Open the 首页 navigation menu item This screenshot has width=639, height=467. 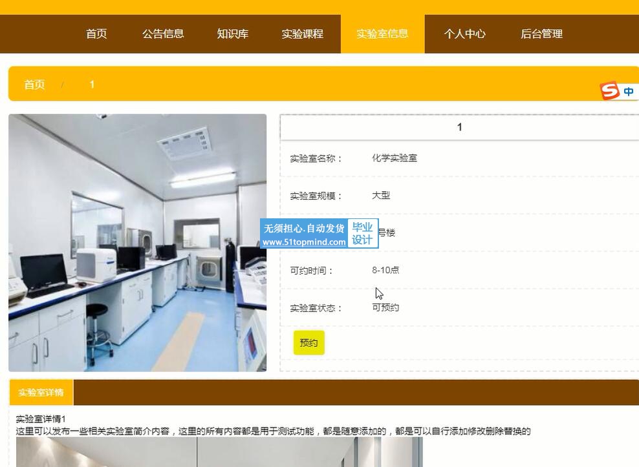(x=96, y=34)
